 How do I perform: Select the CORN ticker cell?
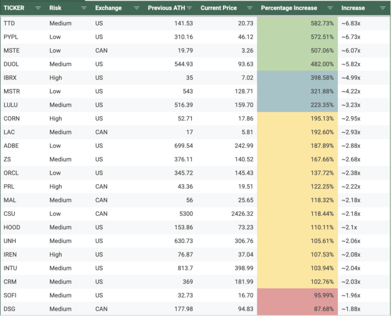point(23,119)
